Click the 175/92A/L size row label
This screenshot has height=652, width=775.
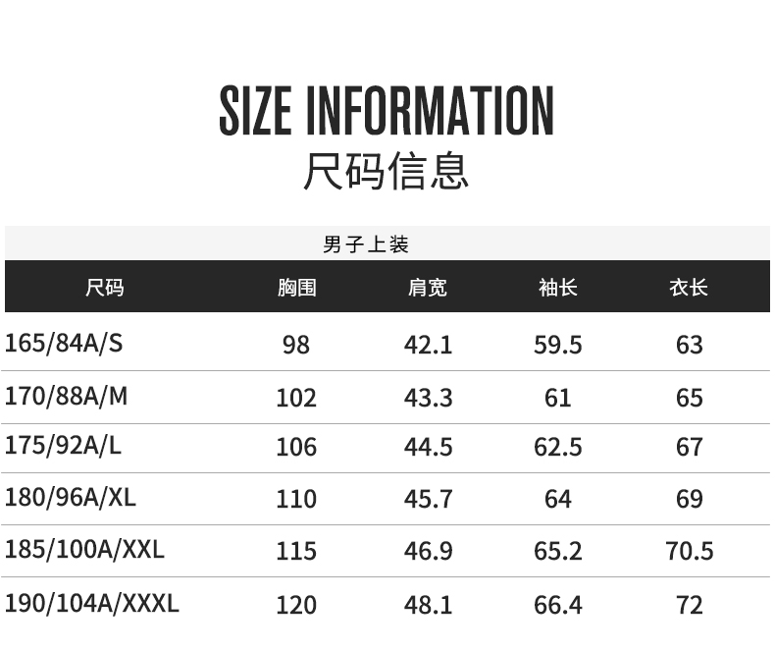[x=64, y=446]
